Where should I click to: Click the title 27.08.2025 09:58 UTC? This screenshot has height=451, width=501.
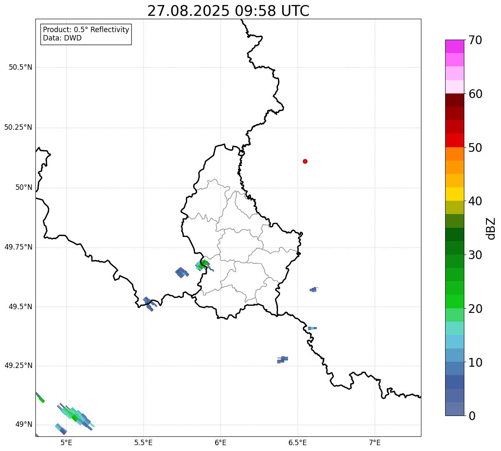pyautogui.click(x=228, y=11)
